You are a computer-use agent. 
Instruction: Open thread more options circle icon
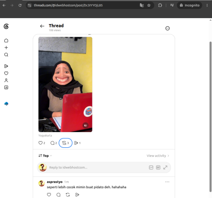(167, 28)
